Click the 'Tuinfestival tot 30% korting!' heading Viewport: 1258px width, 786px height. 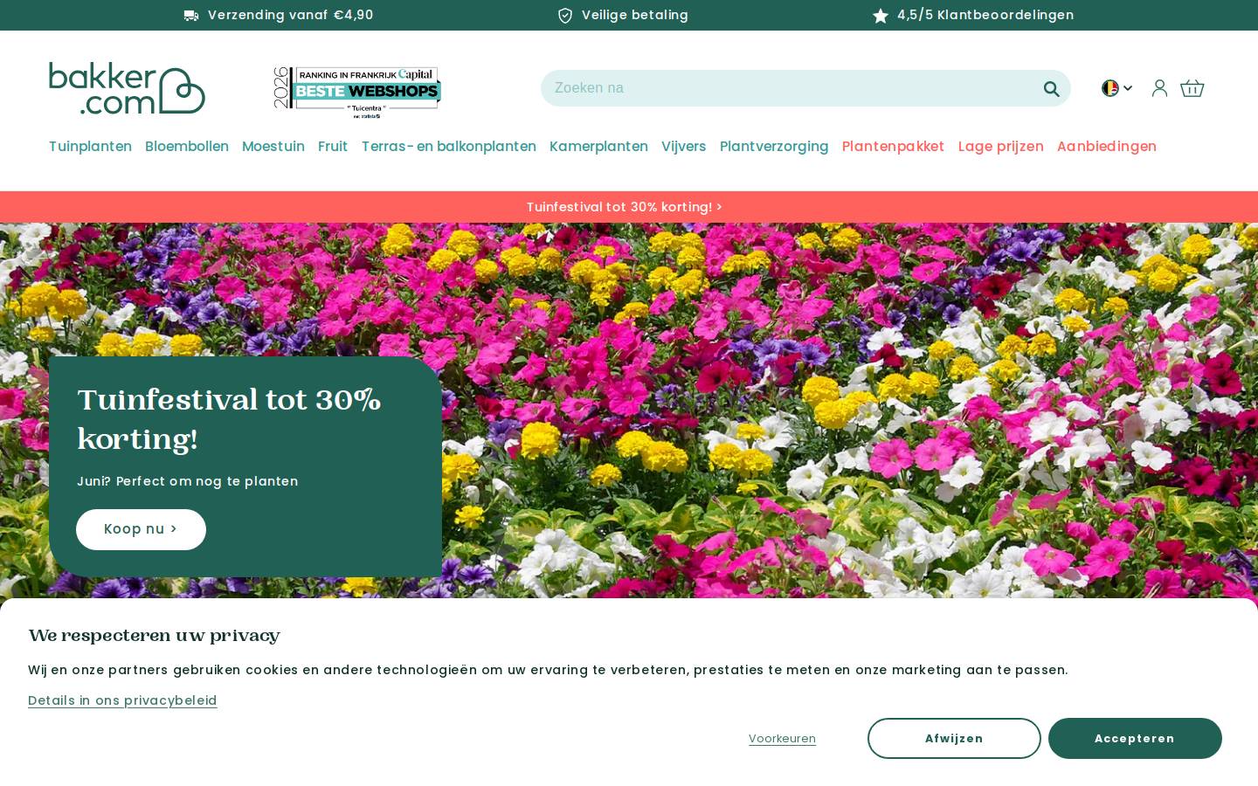229,419
